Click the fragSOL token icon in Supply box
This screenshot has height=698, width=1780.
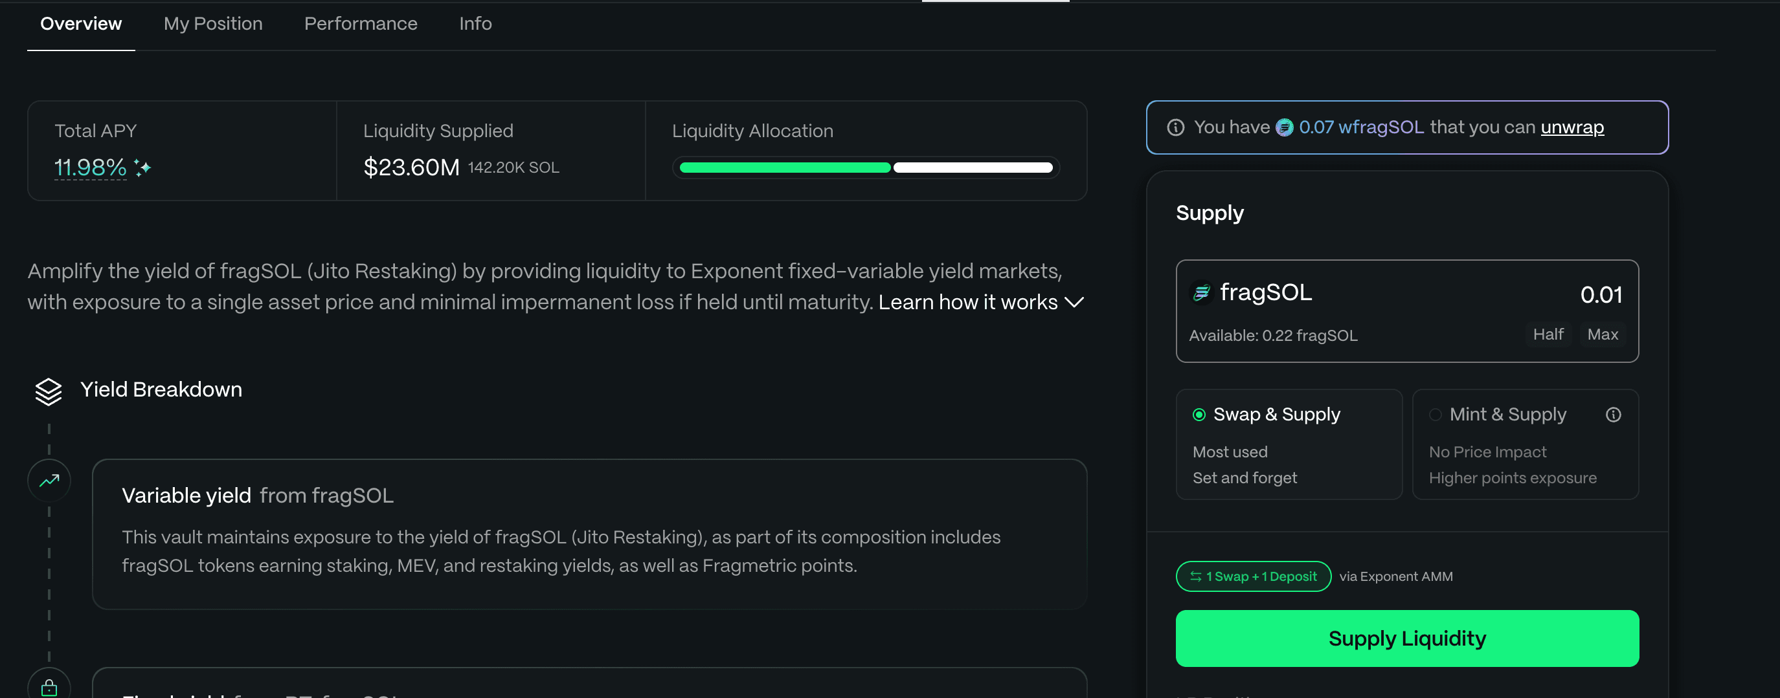point(1202,293)
